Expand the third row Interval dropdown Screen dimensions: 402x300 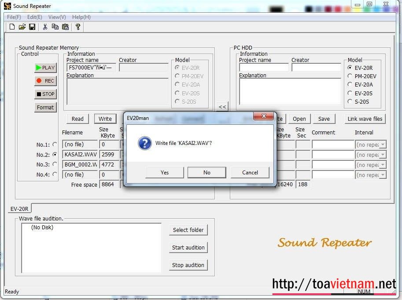pyautogui.click(x=383, y=165)
